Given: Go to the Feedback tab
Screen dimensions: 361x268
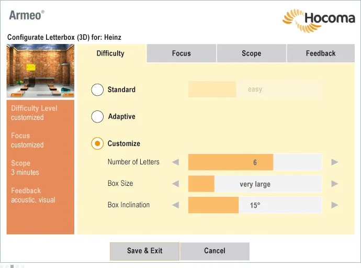Looking at the screenshot, I should click(x=321, y=53).
